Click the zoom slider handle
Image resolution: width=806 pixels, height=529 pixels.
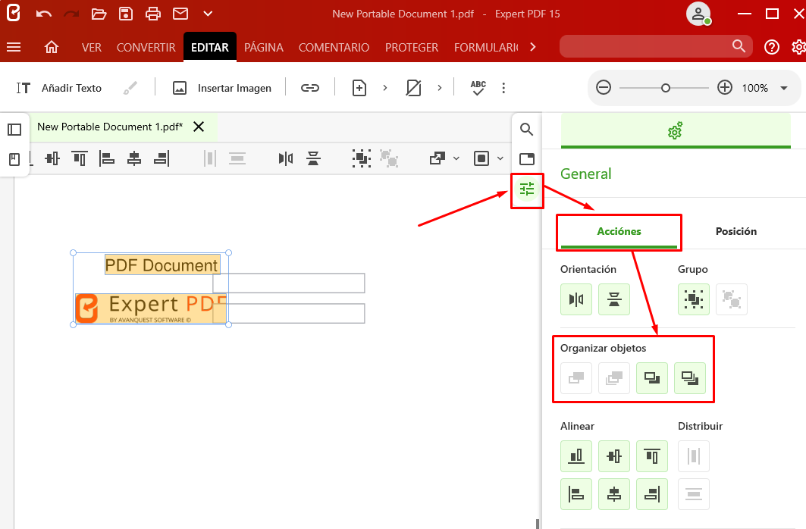click(666, 88)
